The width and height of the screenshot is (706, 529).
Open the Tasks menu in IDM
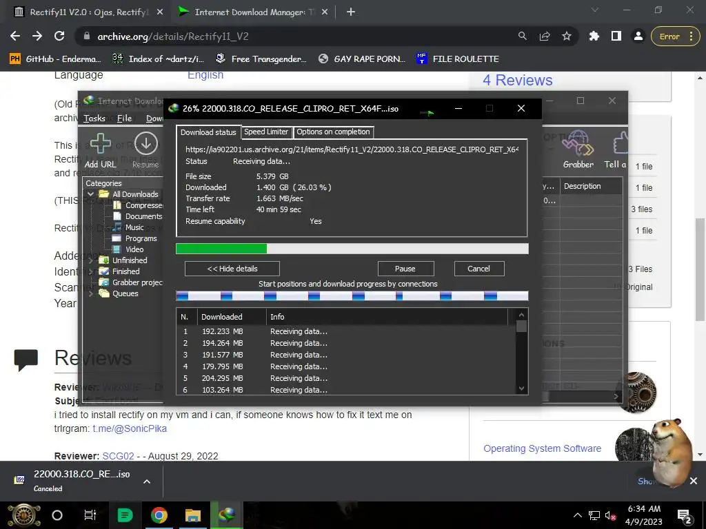click(x=94, y=118)
